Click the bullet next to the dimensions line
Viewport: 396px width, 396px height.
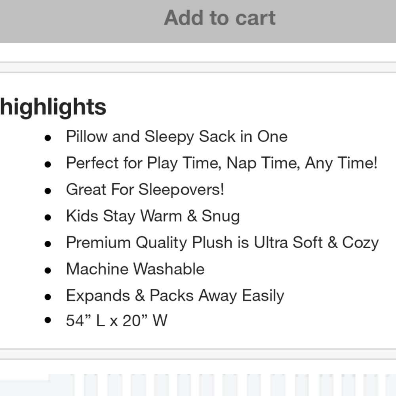(x=48, y=320)
